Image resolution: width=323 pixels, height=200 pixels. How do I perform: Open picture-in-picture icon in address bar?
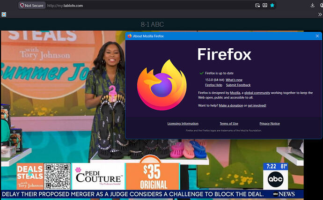tap(257, 5)
